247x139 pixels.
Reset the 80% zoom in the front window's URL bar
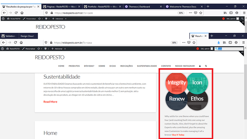pyautogui.click(x=174, y=43)
